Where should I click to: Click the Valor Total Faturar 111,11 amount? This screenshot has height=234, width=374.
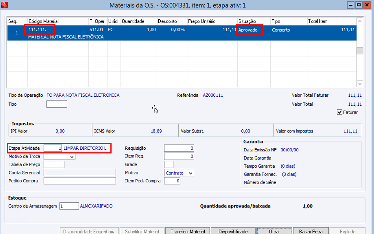click(355, 95)
